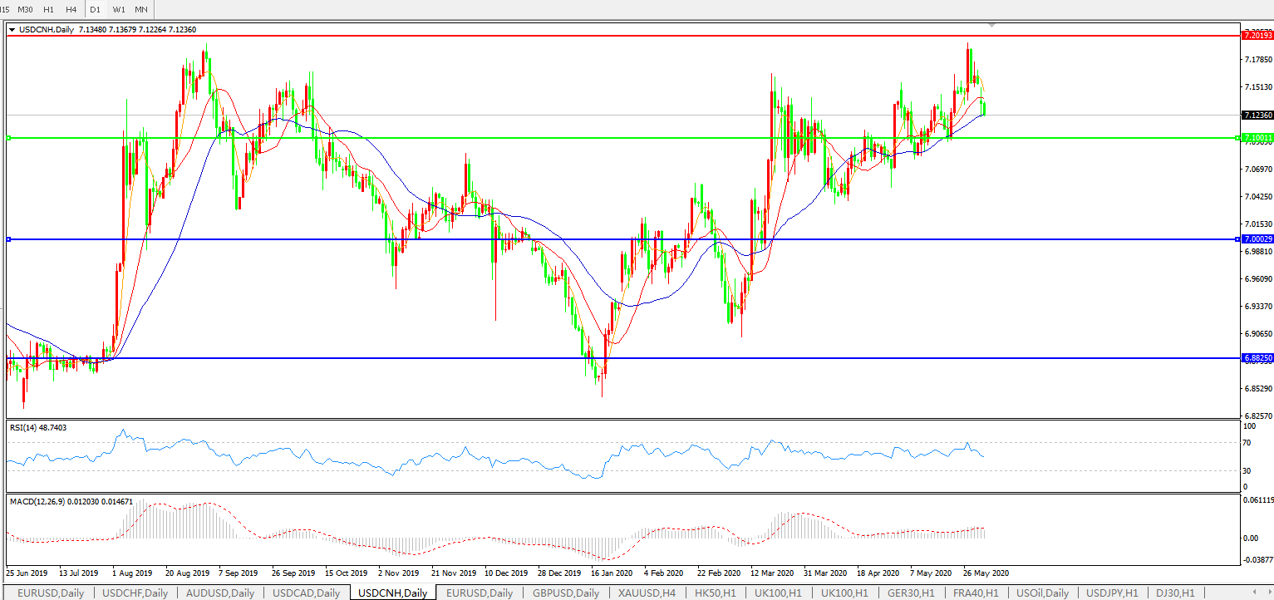Select the MN monthly timeframe
The height and width of the screenshot is (600, 1274).
(x=141, y=9)
